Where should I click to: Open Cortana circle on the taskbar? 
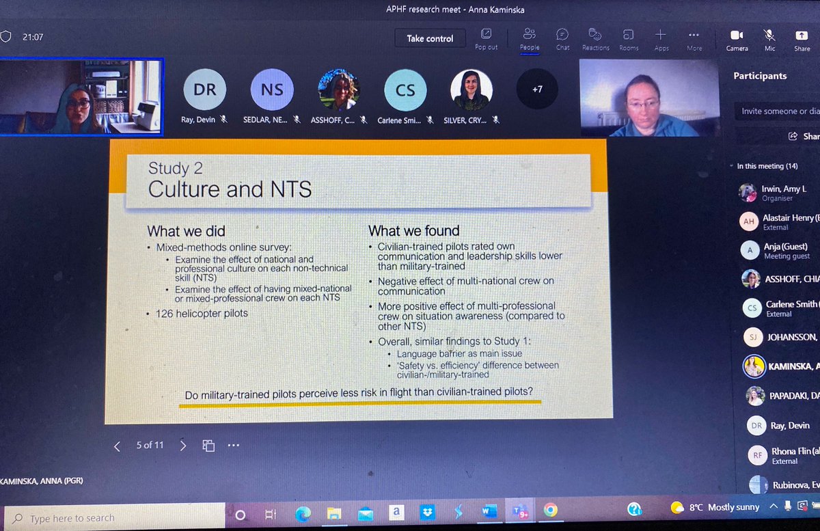(x=240, y=514)
